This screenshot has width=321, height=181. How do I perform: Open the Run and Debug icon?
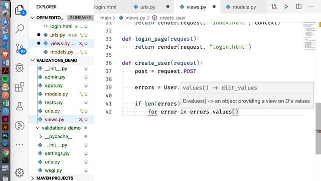[20, 67]
